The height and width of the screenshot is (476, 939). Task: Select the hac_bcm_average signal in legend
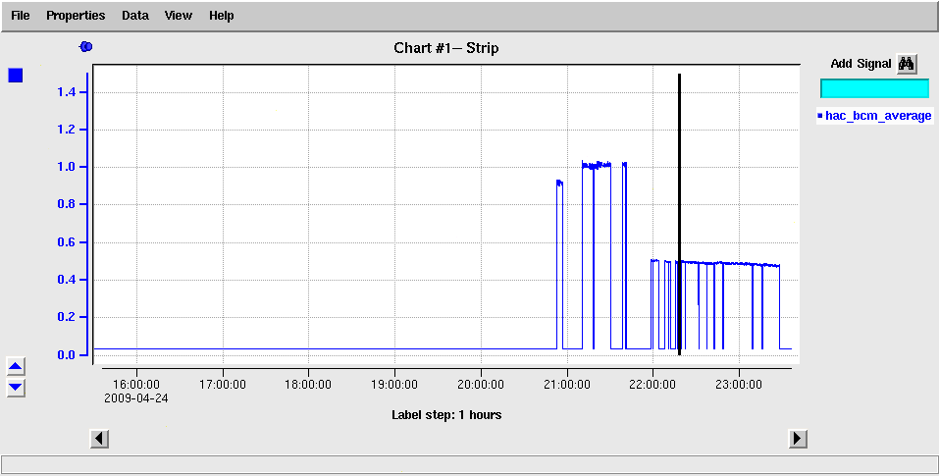point(874,116)
